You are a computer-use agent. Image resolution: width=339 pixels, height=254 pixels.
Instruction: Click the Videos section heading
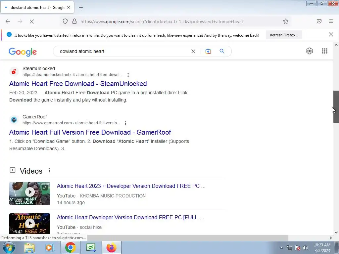tap(31, 171)
